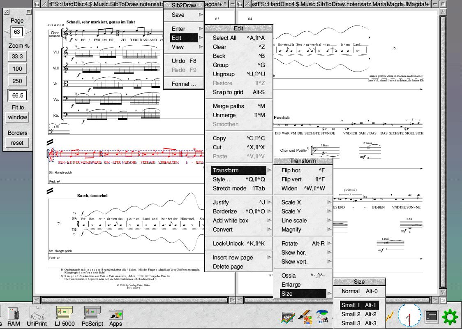Choose Clear in the Edit menu
The height and width of the screenshot is (329, 462).
coord(239,47)
